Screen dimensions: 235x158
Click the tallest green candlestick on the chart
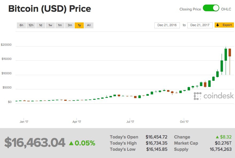(x=226, y=55)
